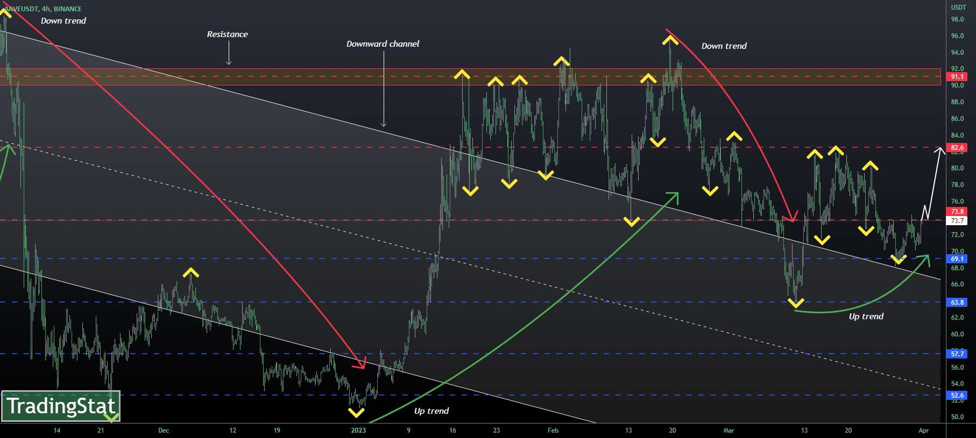Click the Feb label on time axis
976x438 pixels.
coord(553,430)
